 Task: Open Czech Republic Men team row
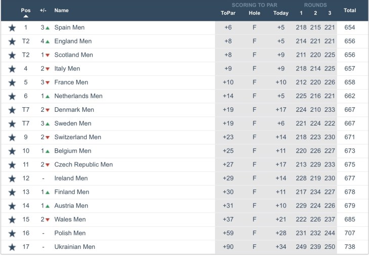(x=84, y=164)
